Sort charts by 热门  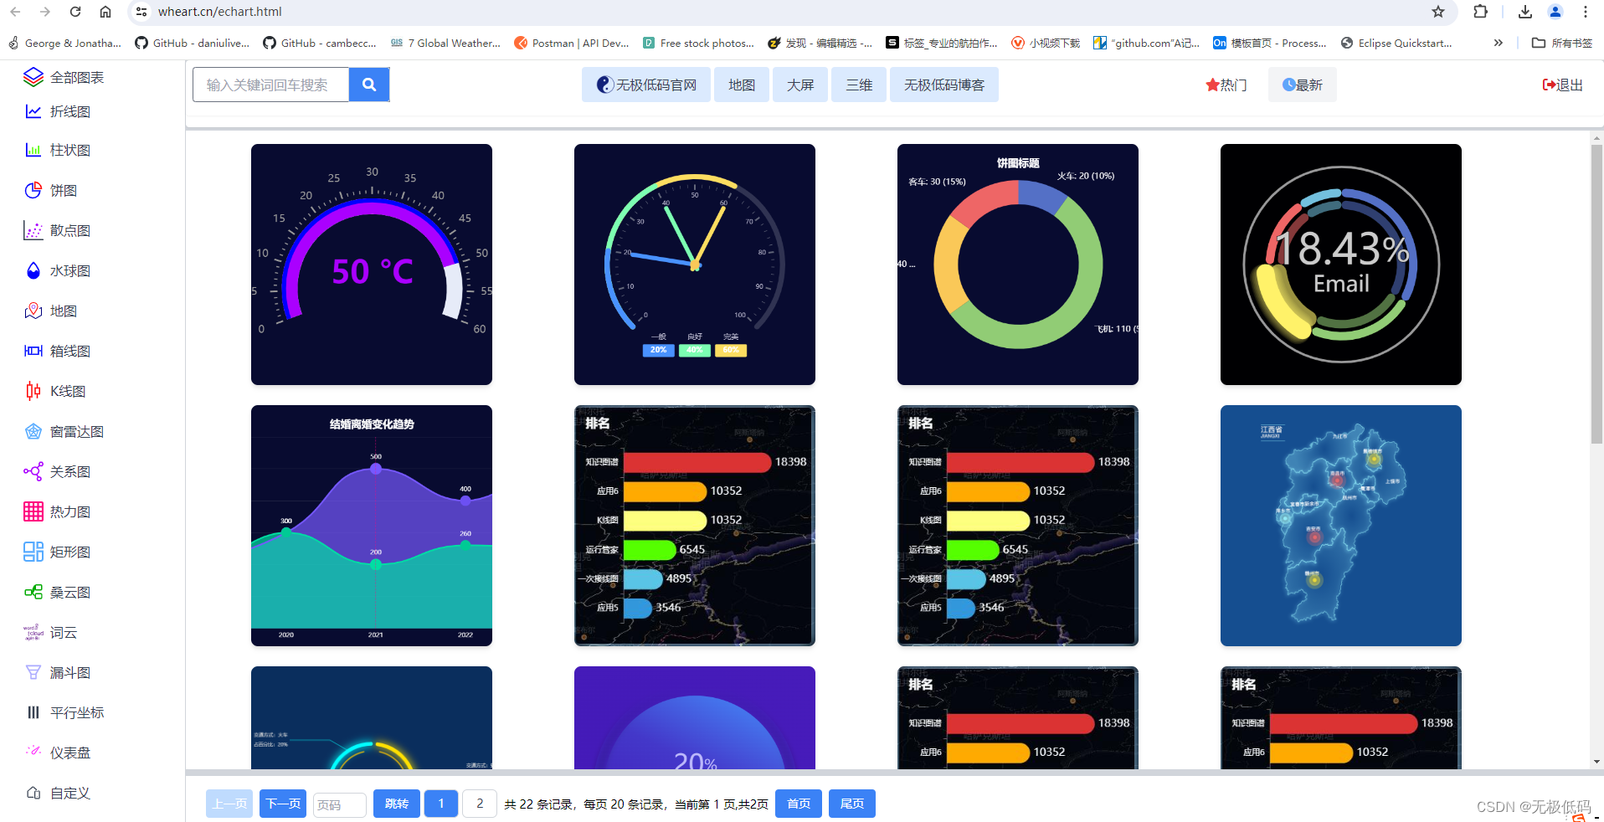coord(1226,85)
